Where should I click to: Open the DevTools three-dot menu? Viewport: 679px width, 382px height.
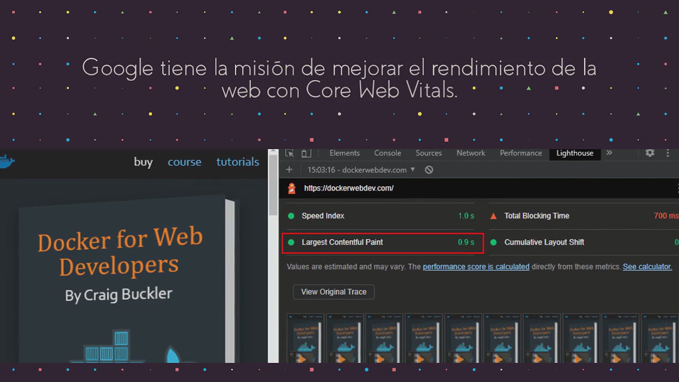click(668, 153)
